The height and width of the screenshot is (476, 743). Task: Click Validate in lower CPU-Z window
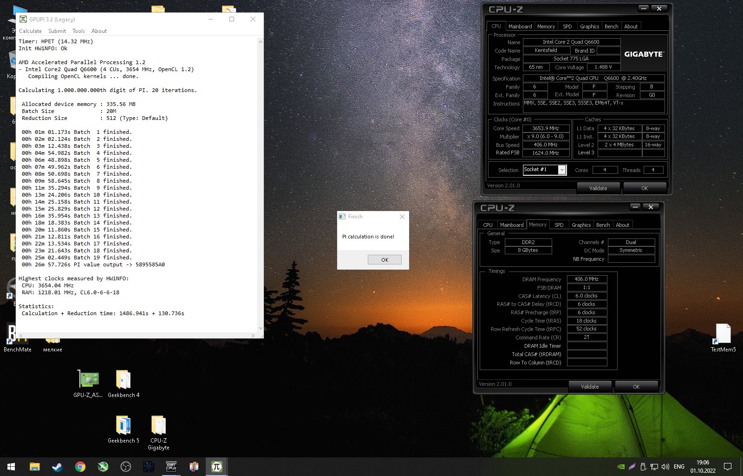pos(590,387)
